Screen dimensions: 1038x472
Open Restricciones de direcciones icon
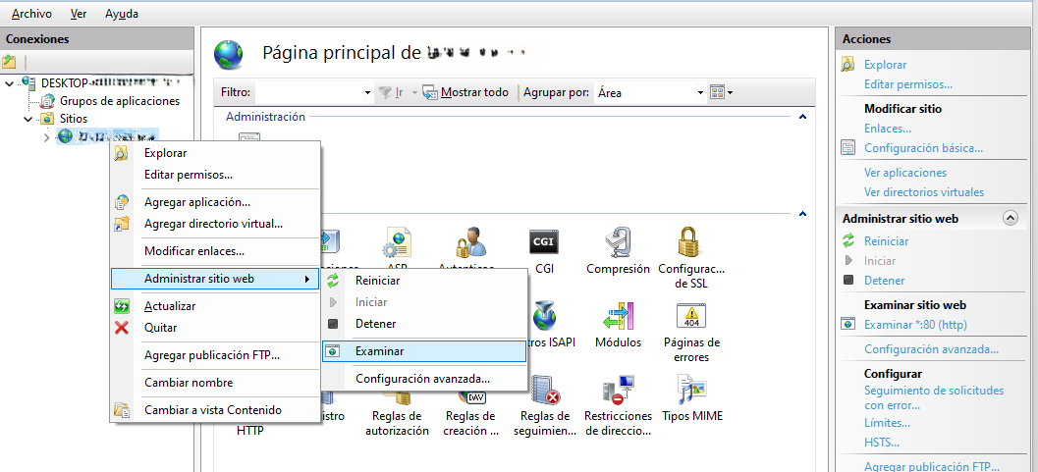pyautogui.click(x=618, y=391)
